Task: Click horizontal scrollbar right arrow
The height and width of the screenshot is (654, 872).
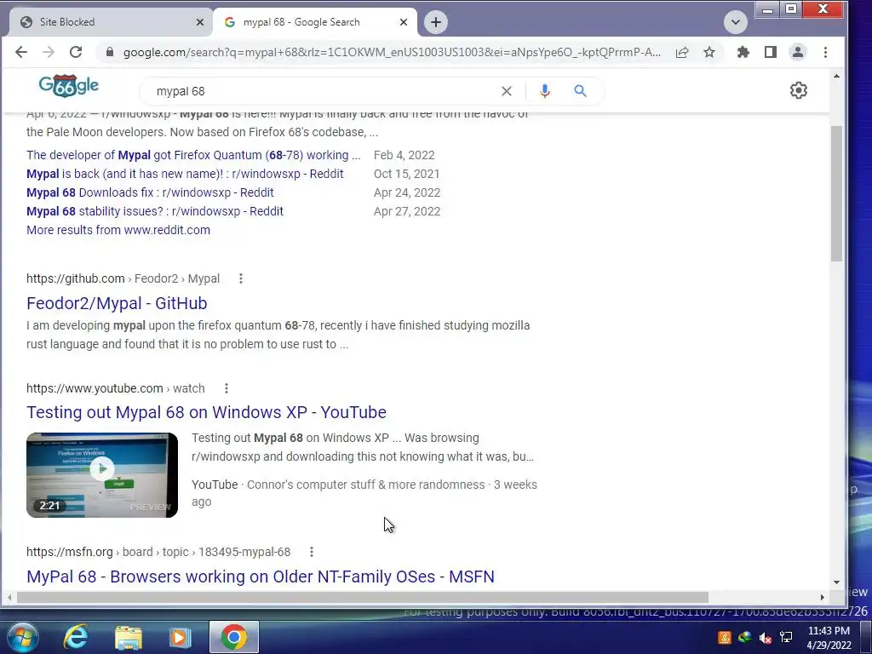Action: pos(823,597)
